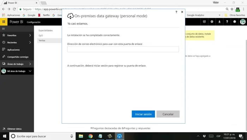Open File Explorer from the taskbar
Image resolution: width=247 pixels, height=140 pixels.
click(81, 136)
